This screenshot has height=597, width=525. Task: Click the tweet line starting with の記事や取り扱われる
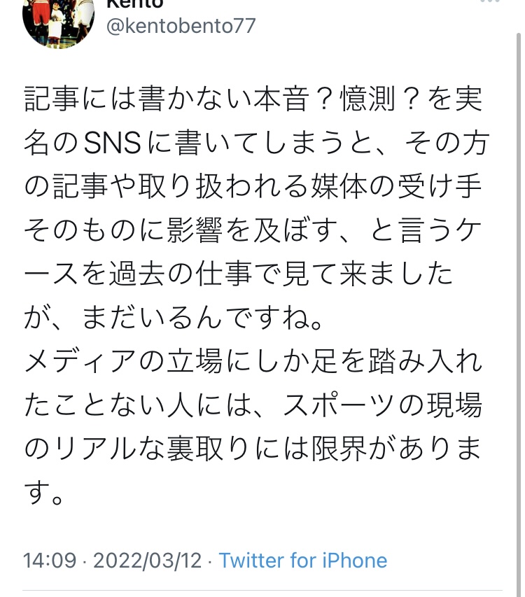pos(253,187)
